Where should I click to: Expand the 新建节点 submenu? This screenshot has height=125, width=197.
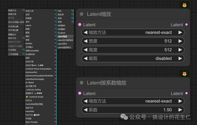click(x=16, y=10)
